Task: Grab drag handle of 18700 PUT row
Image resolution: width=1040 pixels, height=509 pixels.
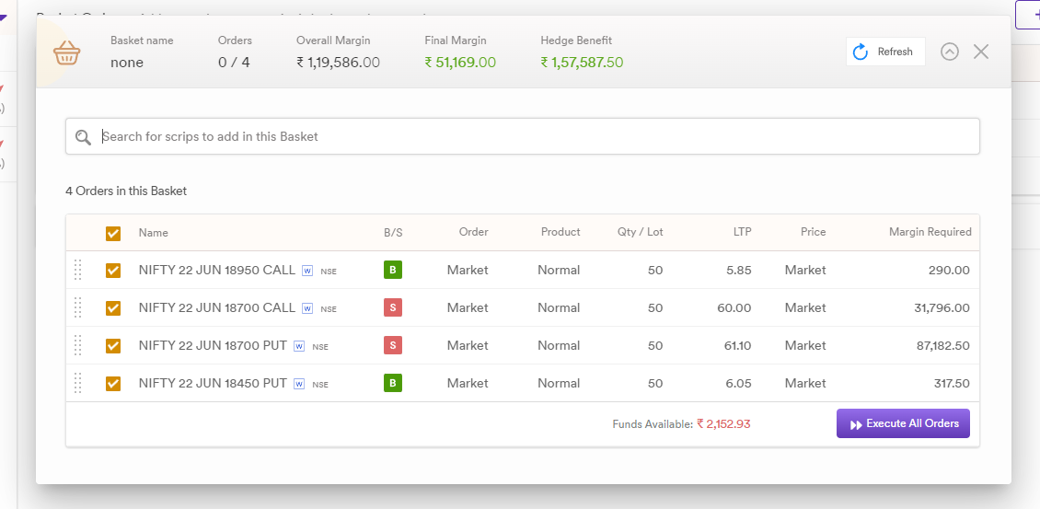Action: pyautogui.click(x=77, y=346)
